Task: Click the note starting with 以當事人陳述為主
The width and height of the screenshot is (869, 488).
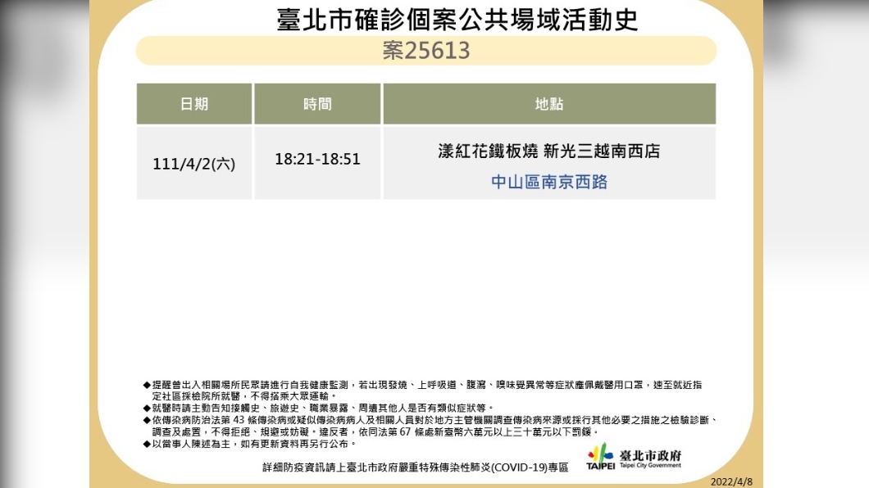Action: click(x=249, y=444)
